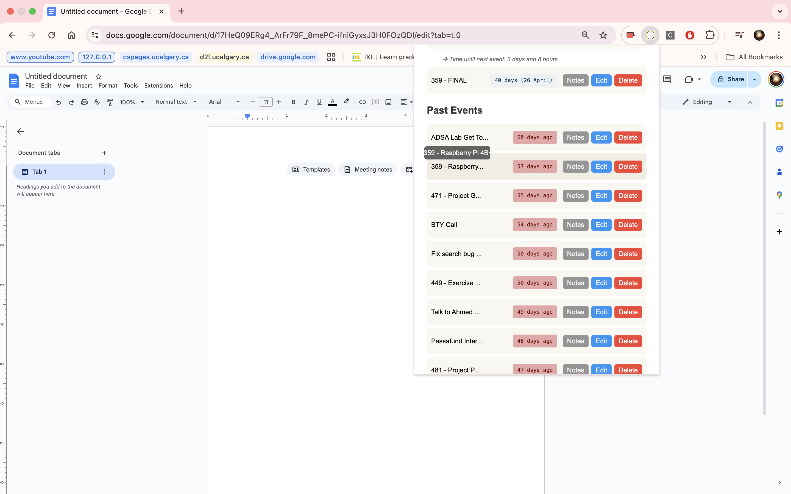Image resolution: width=791 pixels, height=494 pixels.
Task: Click the font size input field
Action: (x=265, y=102)
